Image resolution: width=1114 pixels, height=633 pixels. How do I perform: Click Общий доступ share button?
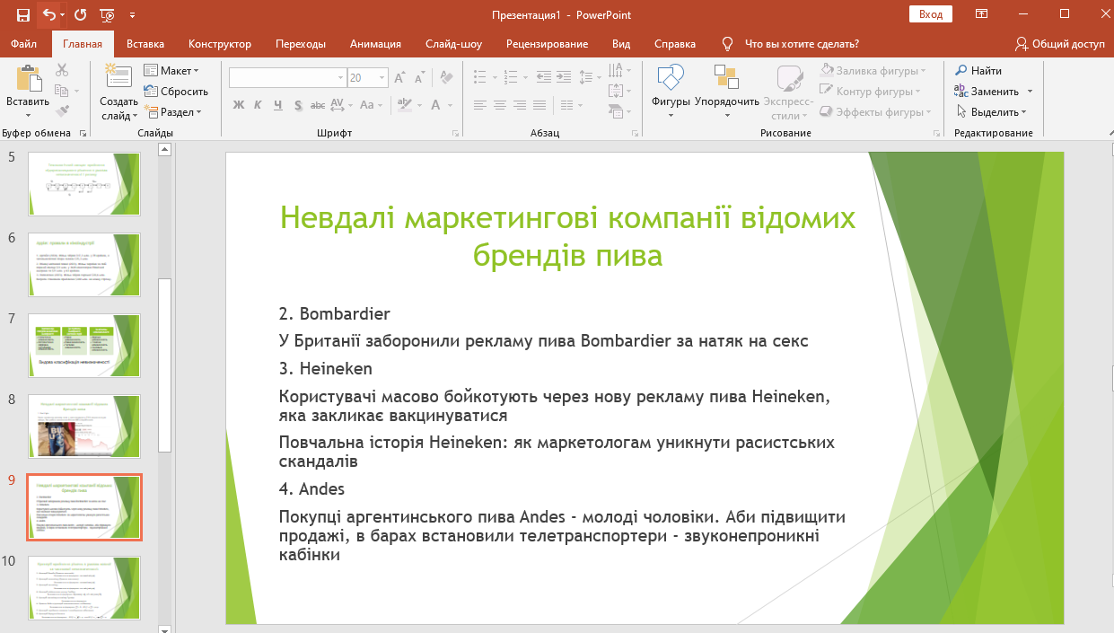pos(1060,44)
